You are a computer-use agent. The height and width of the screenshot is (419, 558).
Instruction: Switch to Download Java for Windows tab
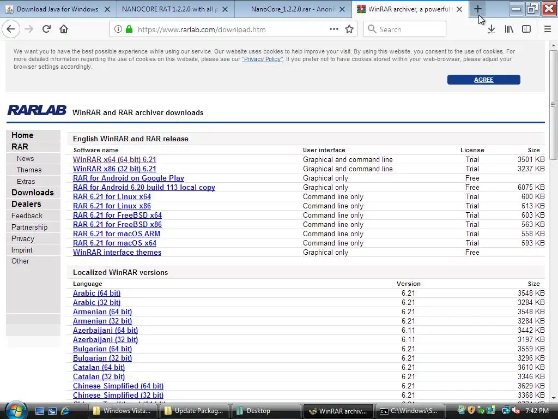coord(58,9)
